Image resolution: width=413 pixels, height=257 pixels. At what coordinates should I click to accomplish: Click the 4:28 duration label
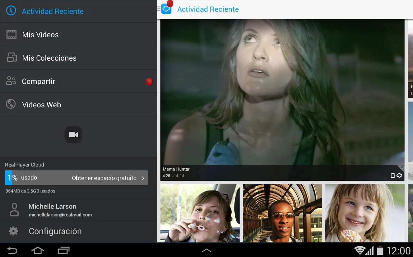(x=166, y=176)
